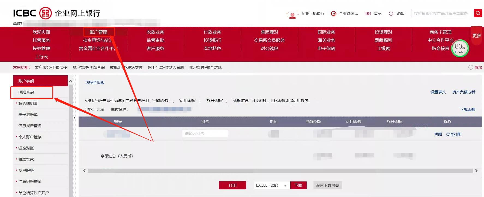Open the 工行云 menu
Image resolution: width=484 pixels, height=197 pixels.
pos(41,56)
